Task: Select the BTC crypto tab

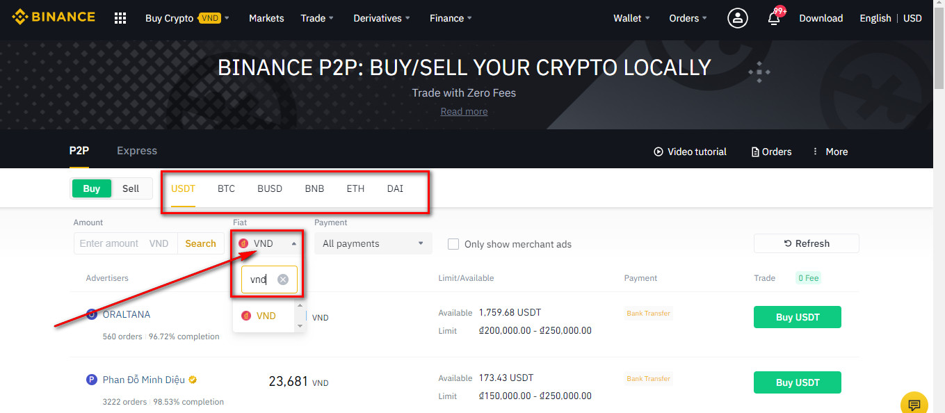Action: click(226, 188)
